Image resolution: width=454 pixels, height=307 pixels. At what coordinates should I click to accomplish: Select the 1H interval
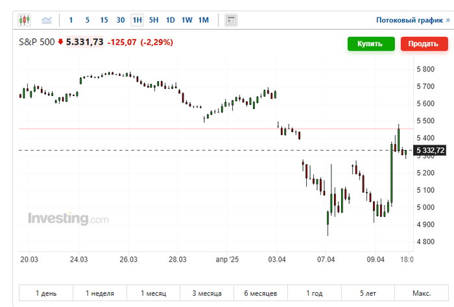137,20
